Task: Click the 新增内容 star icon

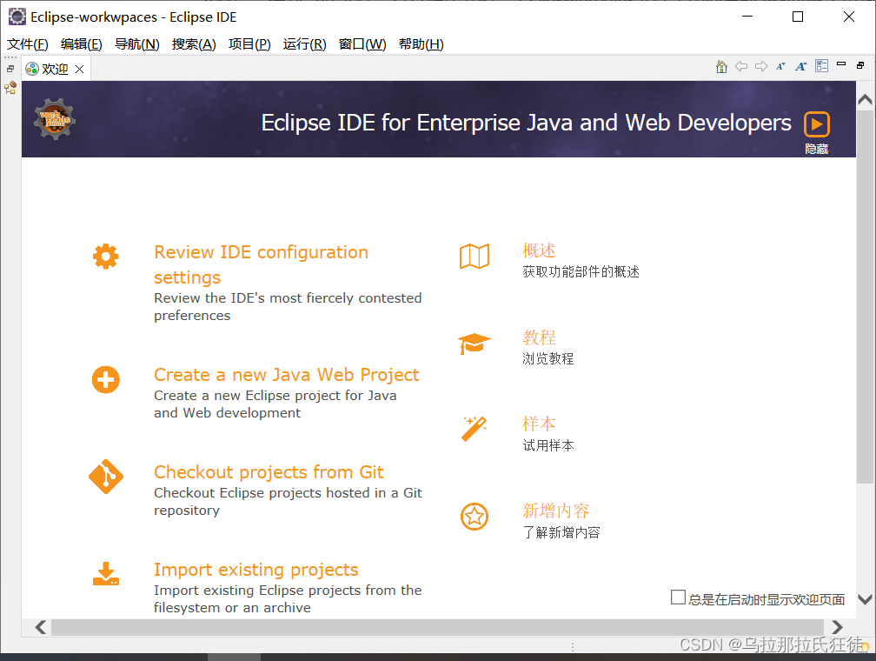Action: click(474, 516)
